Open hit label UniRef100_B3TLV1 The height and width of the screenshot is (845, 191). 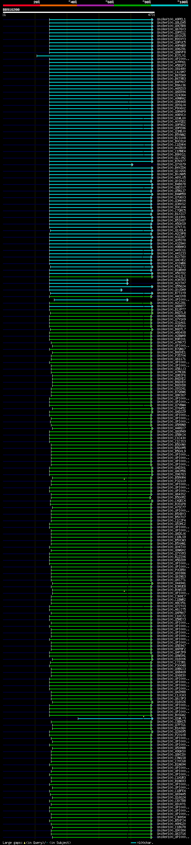pos(171,56)
